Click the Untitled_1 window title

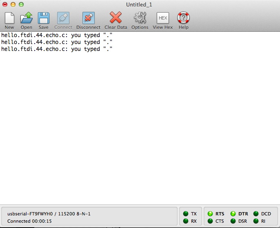139,4
